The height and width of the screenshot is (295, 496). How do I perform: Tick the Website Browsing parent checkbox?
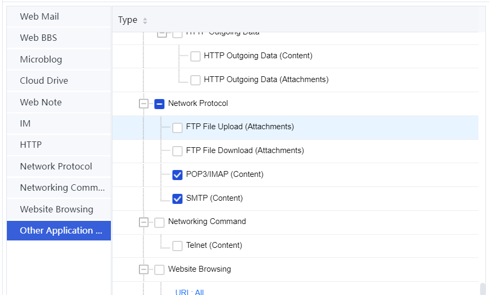click(x=159, y=270)
